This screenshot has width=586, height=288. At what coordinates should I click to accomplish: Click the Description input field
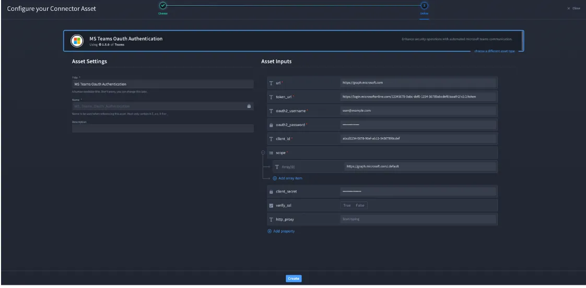(162, 128)
